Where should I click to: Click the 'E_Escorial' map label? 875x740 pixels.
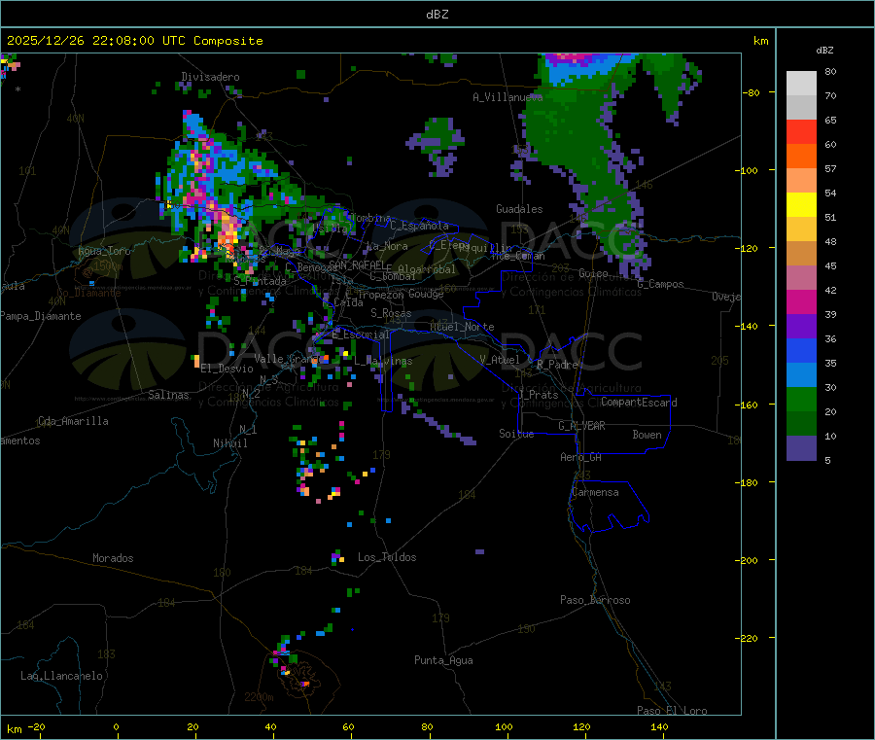(361, 335)
